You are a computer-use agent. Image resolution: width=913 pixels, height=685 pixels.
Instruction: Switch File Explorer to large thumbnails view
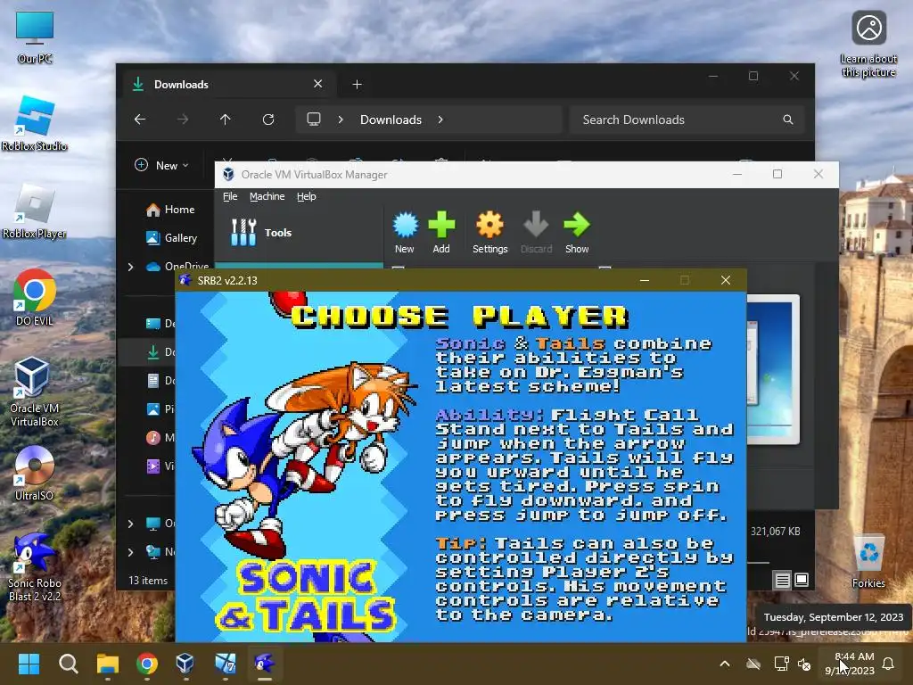coord(802,580)
